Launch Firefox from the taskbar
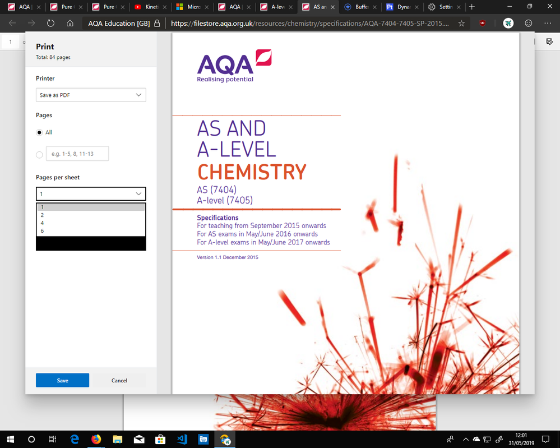The height and width of the screenshot is (448, 560). (96, 439)
